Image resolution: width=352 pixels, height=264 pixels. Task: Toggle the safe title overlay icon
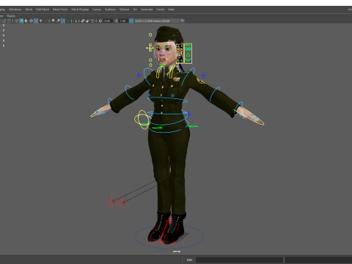9,21
